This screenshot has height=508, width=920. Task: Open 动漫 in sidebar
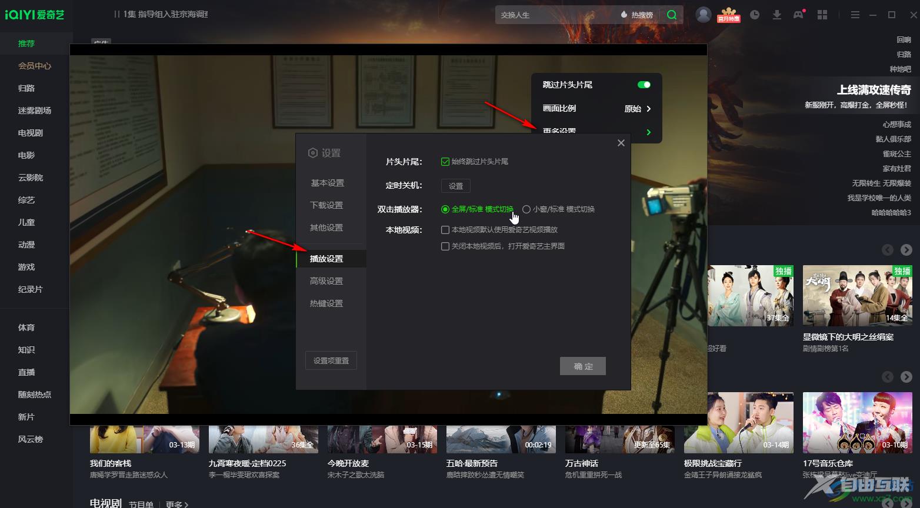26,245
